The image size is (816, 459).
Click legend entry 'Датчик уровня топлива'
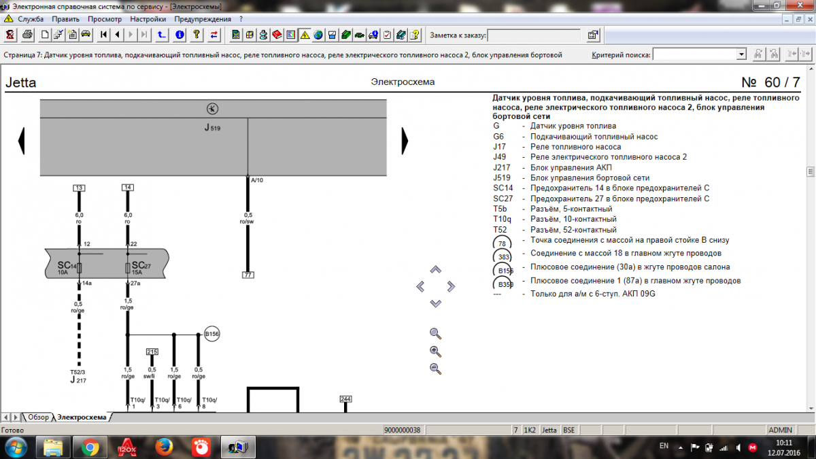(573, 126)
